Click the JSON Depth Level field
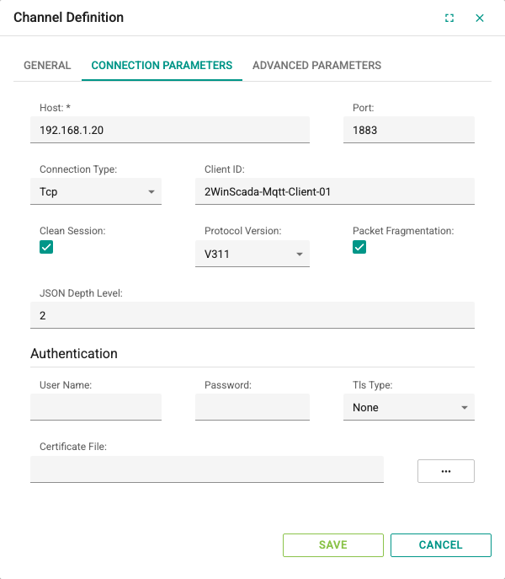 coord(252,315)
